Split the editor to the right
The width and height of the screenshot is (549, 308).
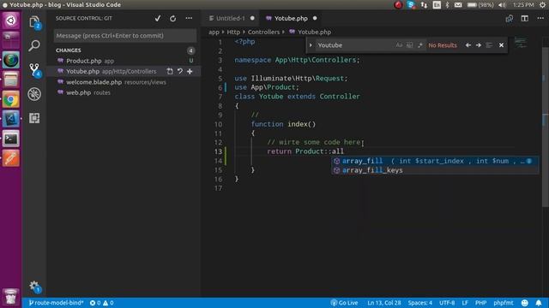point(524,19)
